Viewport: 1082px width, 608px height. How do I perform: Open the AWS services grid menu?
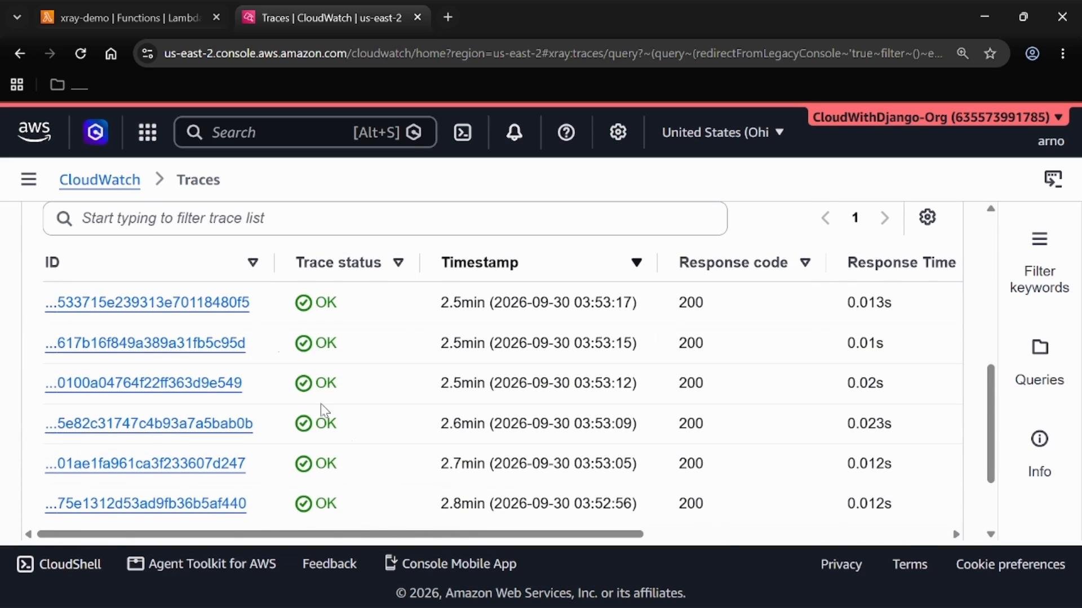pyautogui.click(x=148, y=132)
